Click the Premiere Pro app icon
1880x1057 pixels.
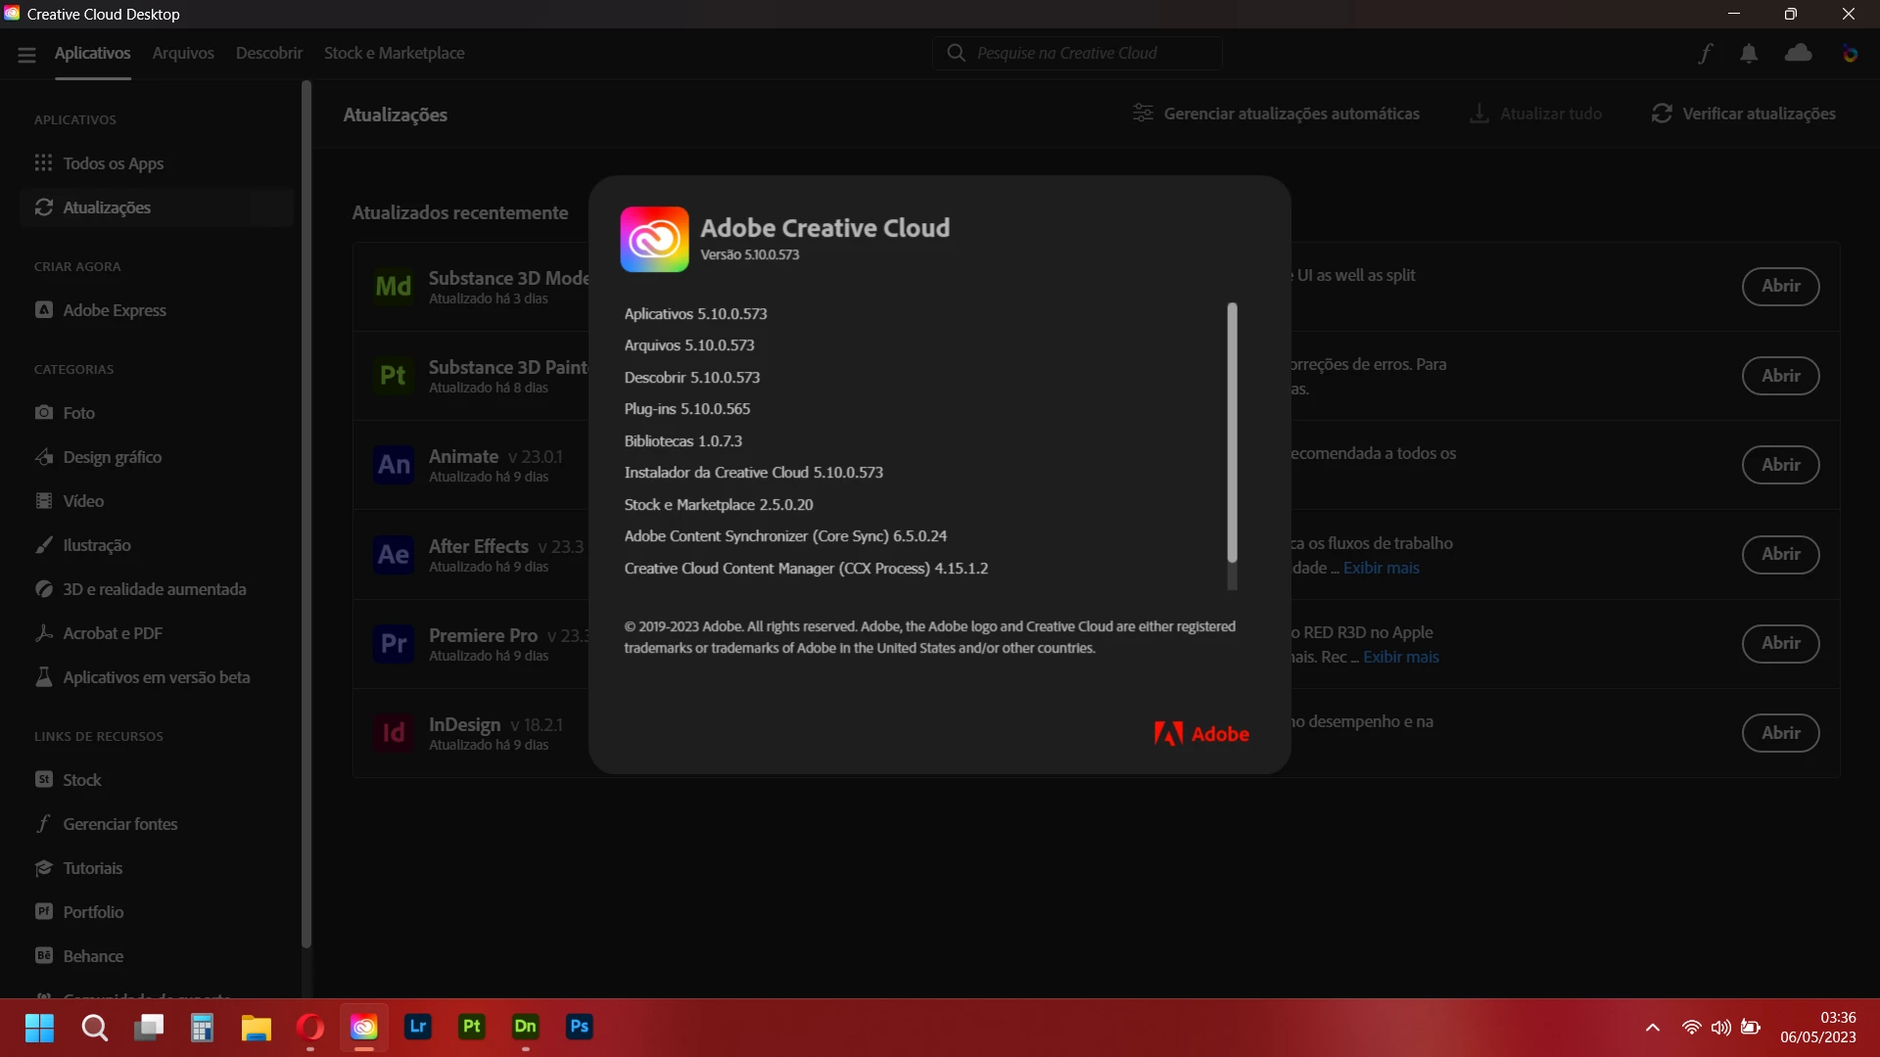pyautogui.click(x=394, y=644)
